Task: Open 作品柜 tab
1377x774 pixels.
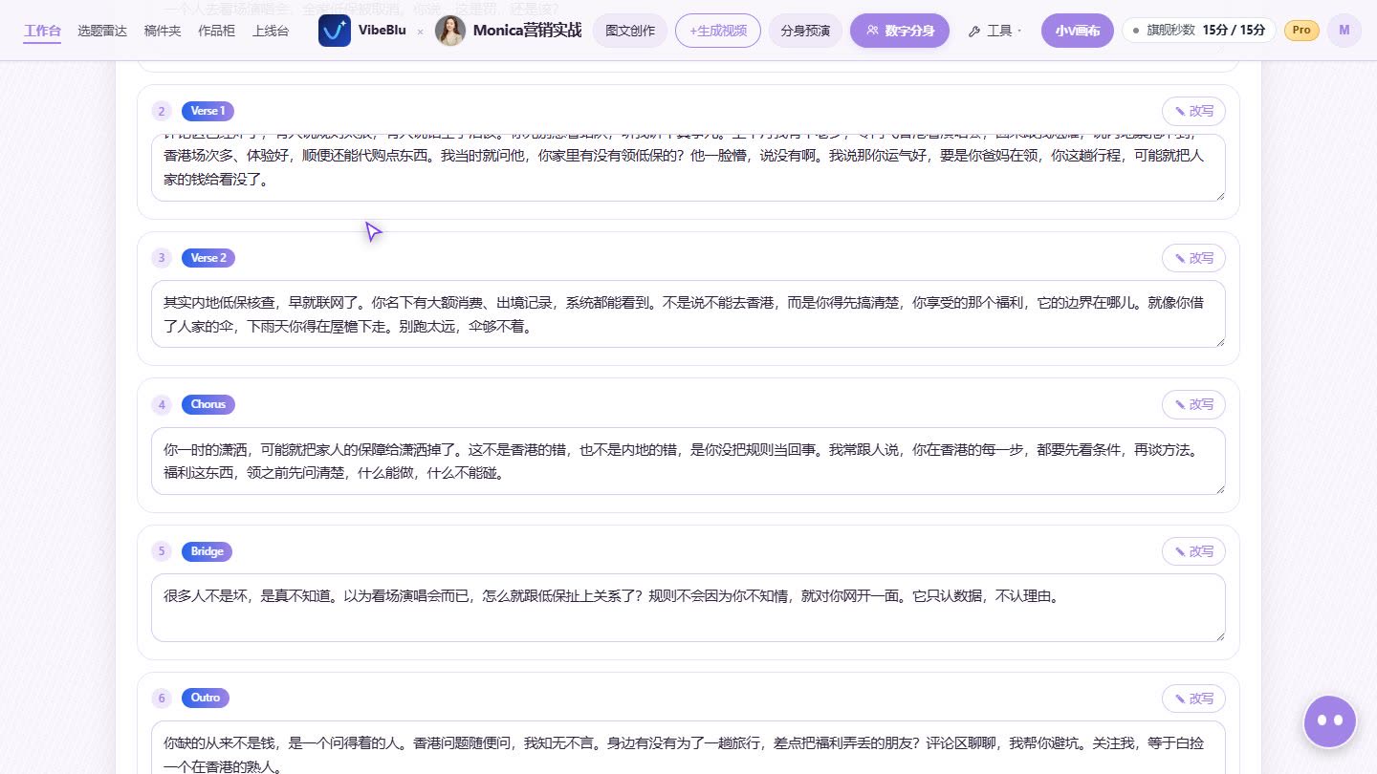Action: point(217,31)
